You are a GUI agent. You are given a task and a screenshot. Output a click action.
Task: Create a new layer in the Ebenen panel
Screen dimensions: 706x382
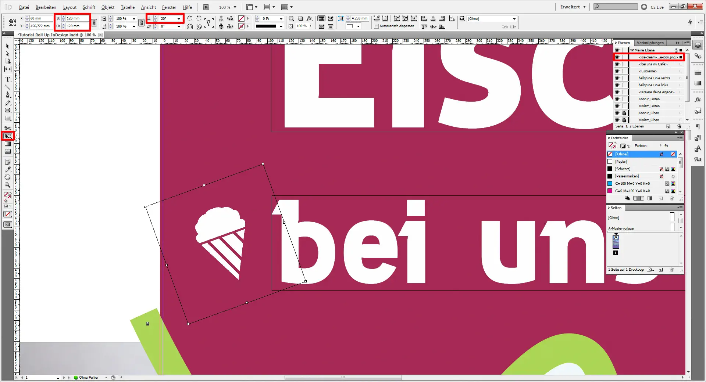click(668, 126)
